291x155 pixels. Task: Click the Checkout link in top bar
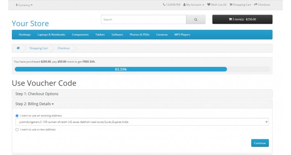262,5
